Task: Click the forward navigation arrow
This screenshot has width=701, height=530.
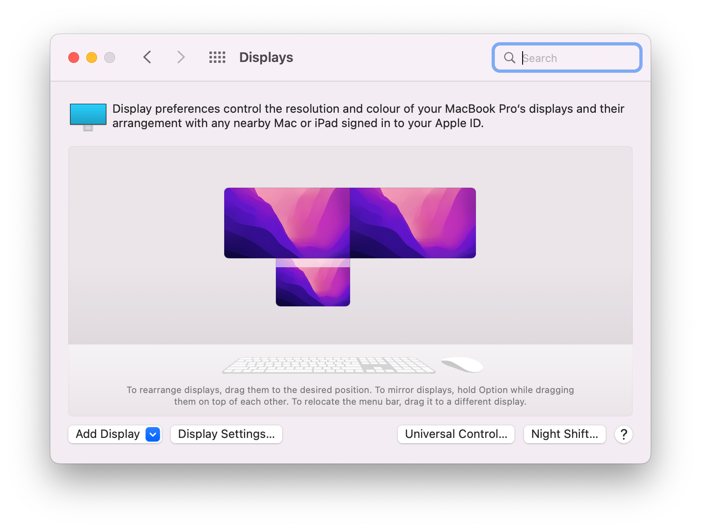Action: coord(180,57)
